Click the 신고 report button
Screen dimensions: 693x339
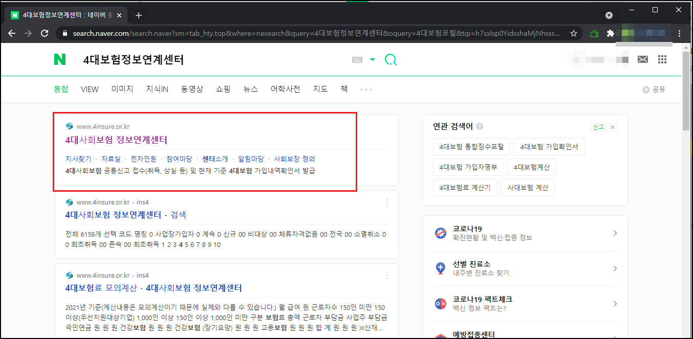tap(598, 127)
